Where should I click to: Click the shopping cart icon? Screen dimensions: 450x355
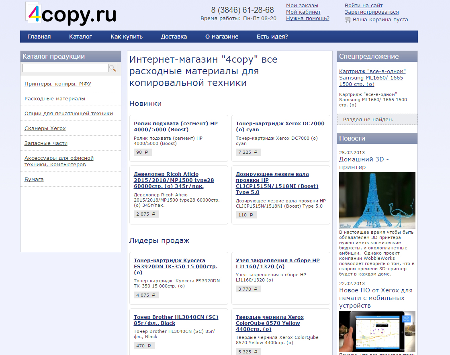click(x=348, y=20)
